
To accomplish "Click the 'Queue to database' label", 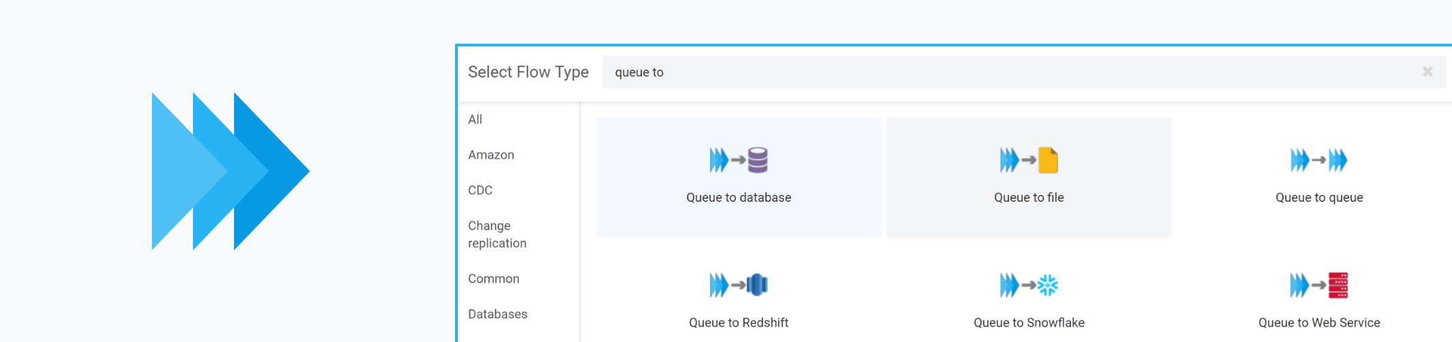I will pos(738,198).
